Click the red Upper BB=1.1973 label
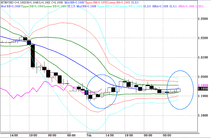This screenshot has height=138, width=211. coord(95,3)
